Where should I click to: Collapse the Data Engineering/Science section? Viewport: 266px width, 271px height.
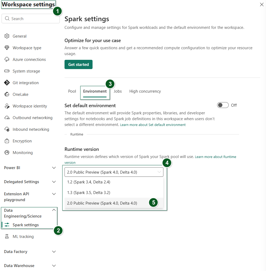(x=54, y=210)
